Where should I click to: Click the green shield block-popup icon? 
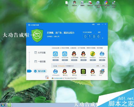pyautogui.click(x=37, y=35)
